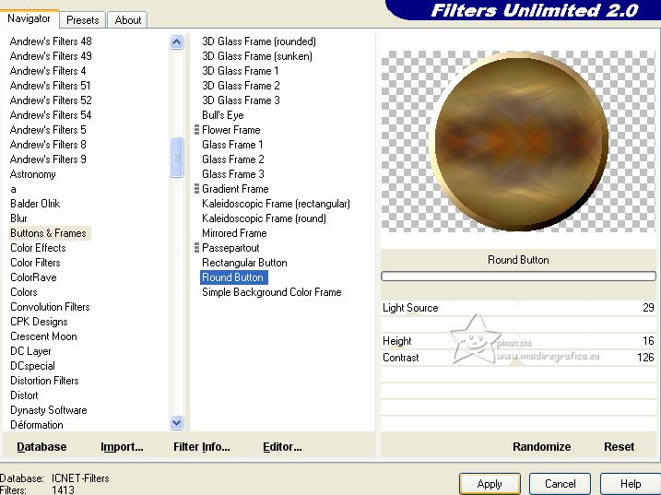Select the DC Layer category
This screenshot has height=495, width=661.
(30, 351)
